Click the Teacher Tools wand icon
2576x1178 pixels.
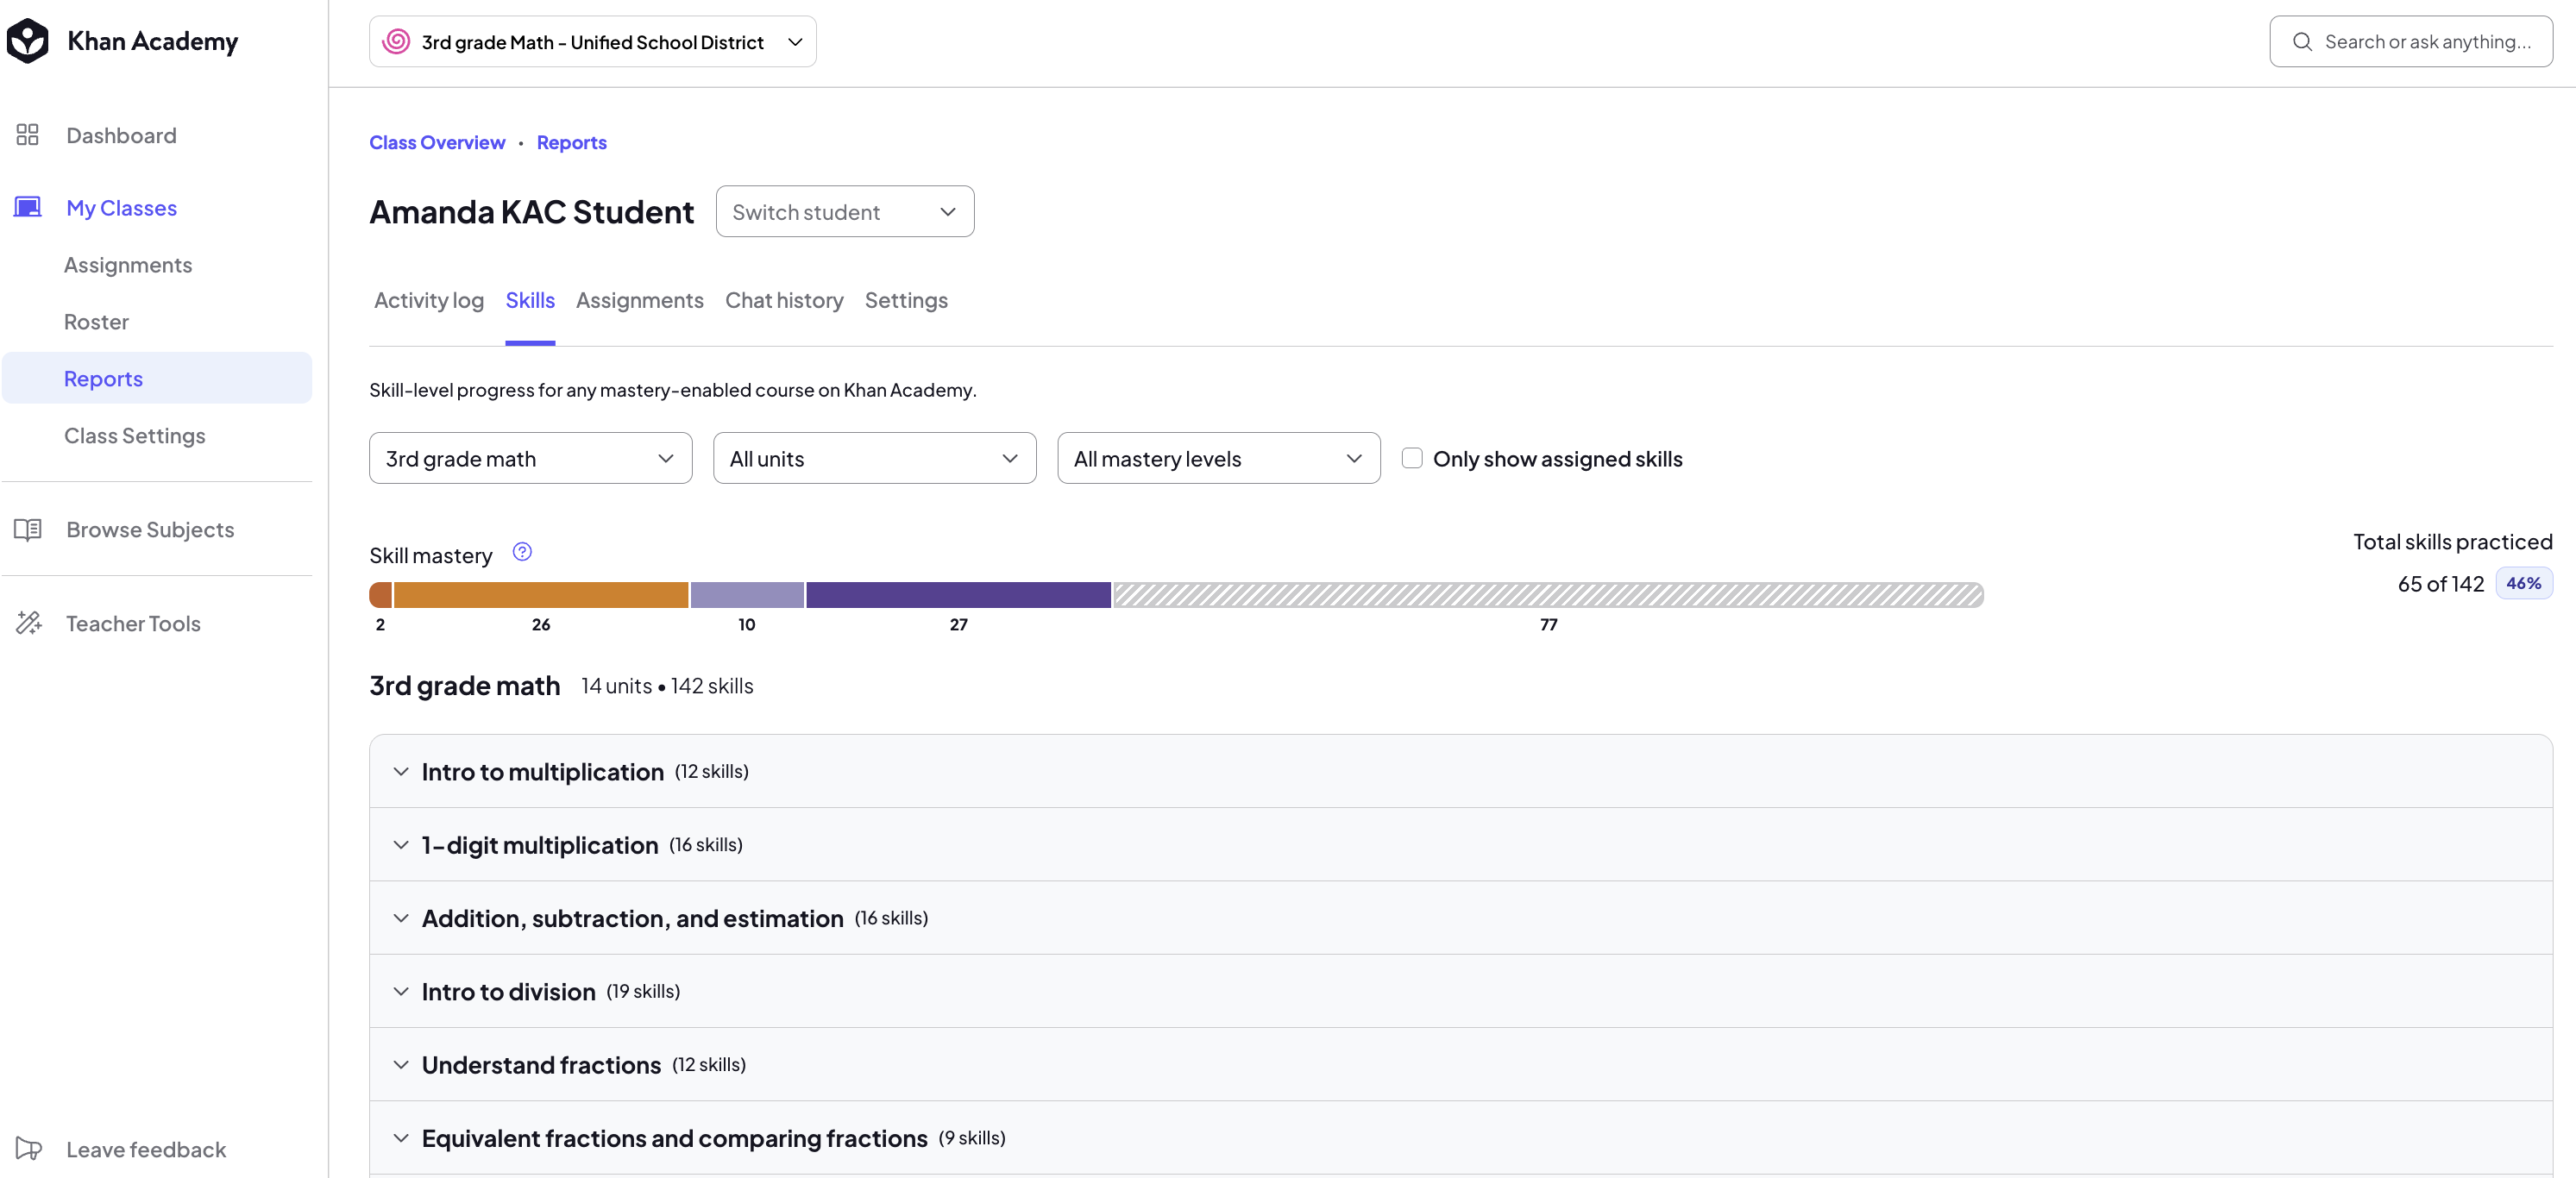click(28, 623)
